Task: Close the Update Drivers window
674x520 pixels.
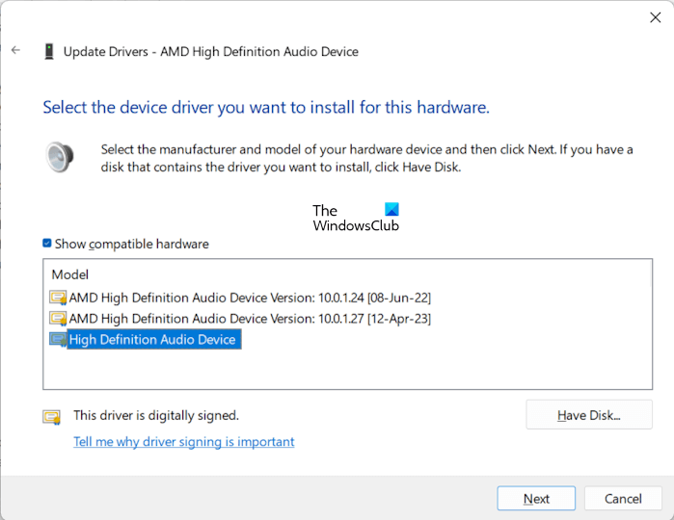Action: click(655, 17)
